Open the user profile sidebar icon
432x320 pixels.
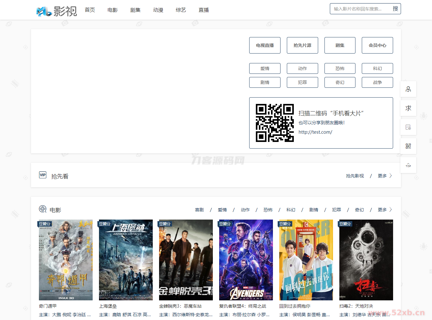coord(408,89)
